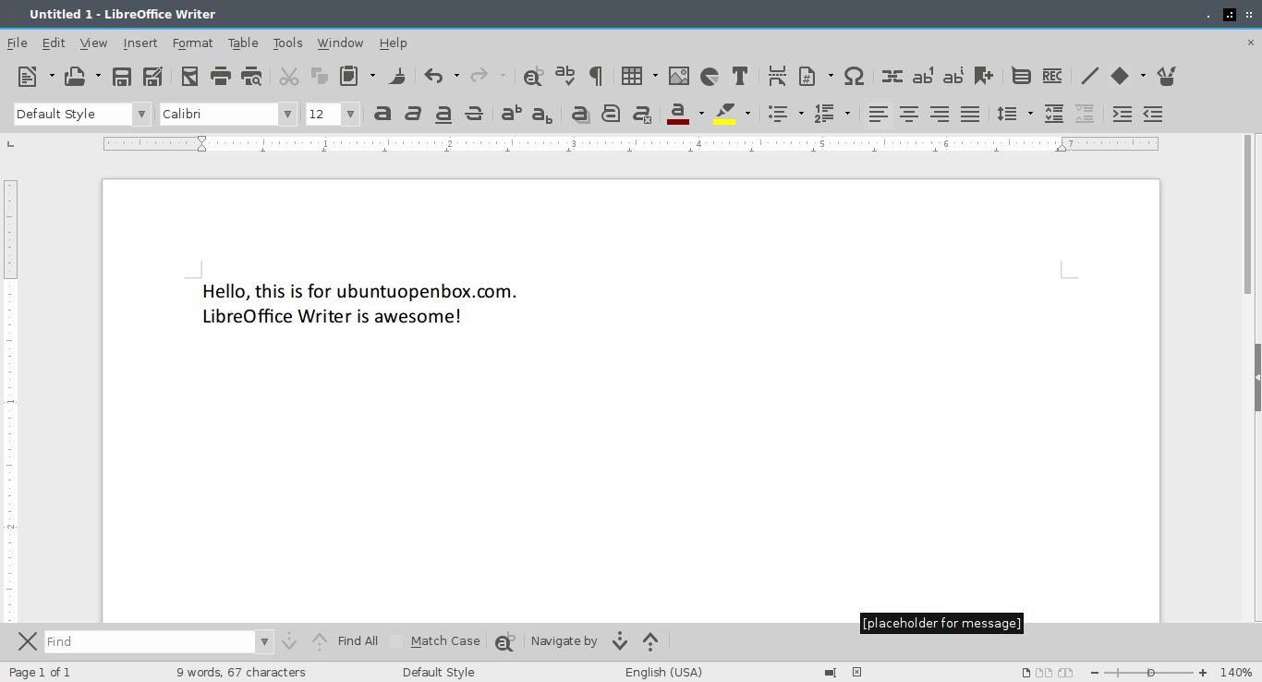
Task: Click the Find All button
Action: (x=358, y=641)
